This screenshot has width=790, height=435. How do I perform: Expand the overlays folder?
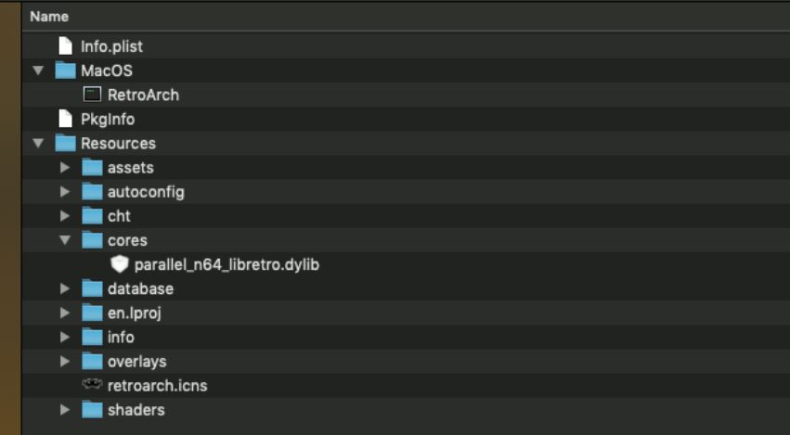(x=65, y=361)
